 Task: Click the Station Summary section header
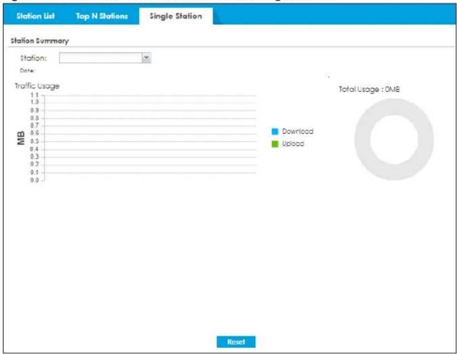pyautogui.click(x=40, y=41)
